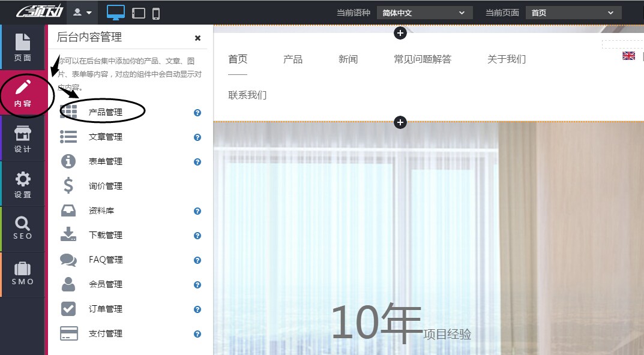Open 表单管理

105,161
